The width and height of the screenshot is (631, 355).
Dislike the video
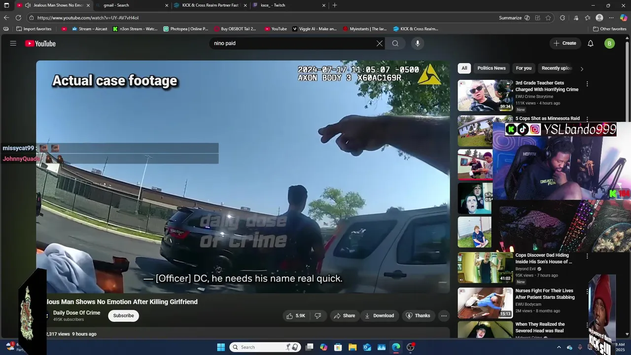[318, 316]
